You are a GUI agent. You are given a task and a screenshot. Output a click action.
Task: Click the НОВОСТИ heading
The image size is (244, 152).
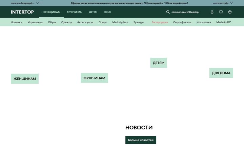point(139,127)
